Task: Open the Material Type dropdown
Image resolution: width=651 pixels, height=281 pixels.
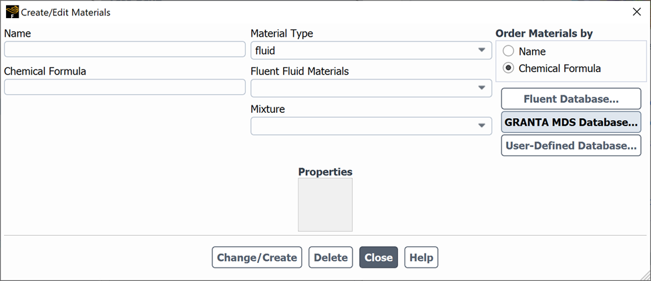Action: tap(371, 50)
